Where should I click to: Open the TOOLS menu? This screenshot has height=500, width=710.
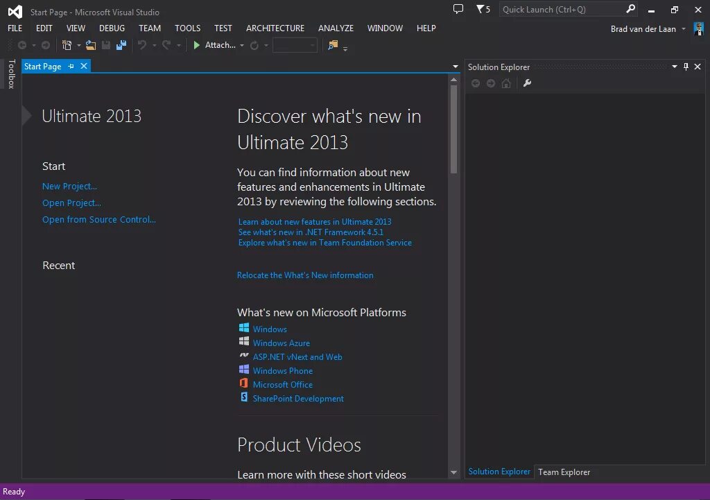(x=187, y=28)
